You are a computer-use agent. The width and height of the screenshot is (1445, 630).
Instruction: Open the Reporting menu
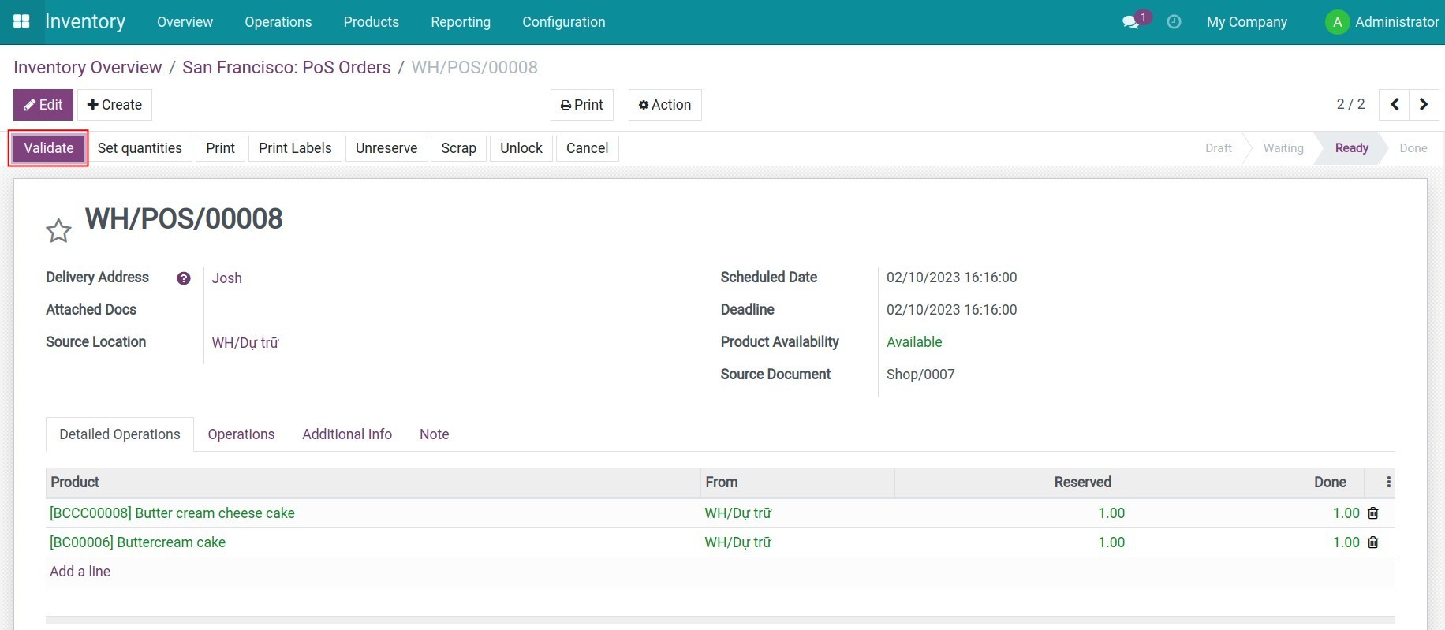pos(461,22)
